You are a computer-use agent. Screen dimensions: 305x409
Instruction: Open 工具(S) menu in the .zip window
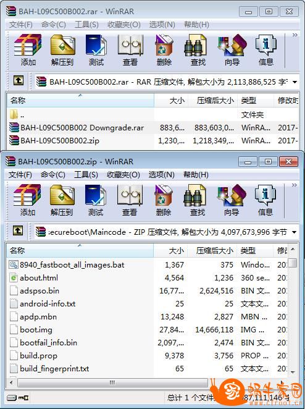click(86, 175)
